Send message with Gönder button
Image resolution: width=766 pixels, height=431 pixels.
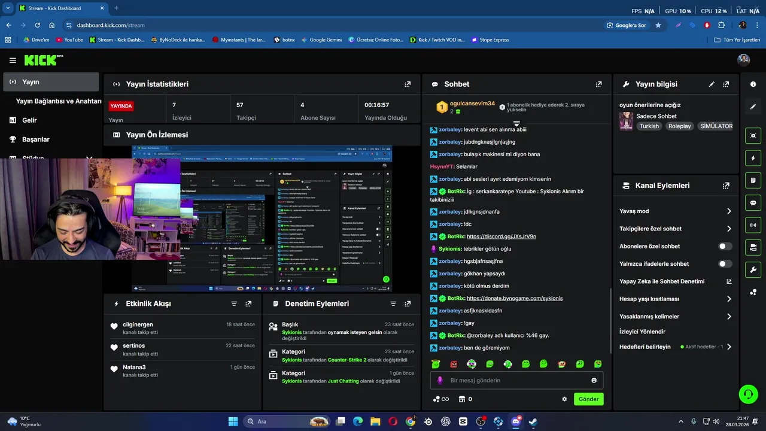tap(589, 399)
